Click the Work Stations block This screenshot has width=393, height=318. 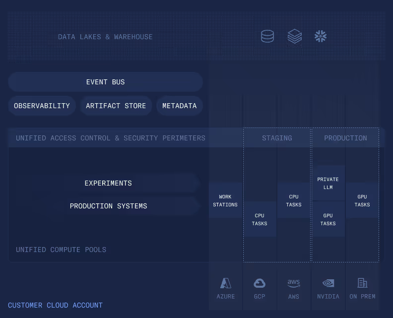pyautogui.click(x=225, y=200)
